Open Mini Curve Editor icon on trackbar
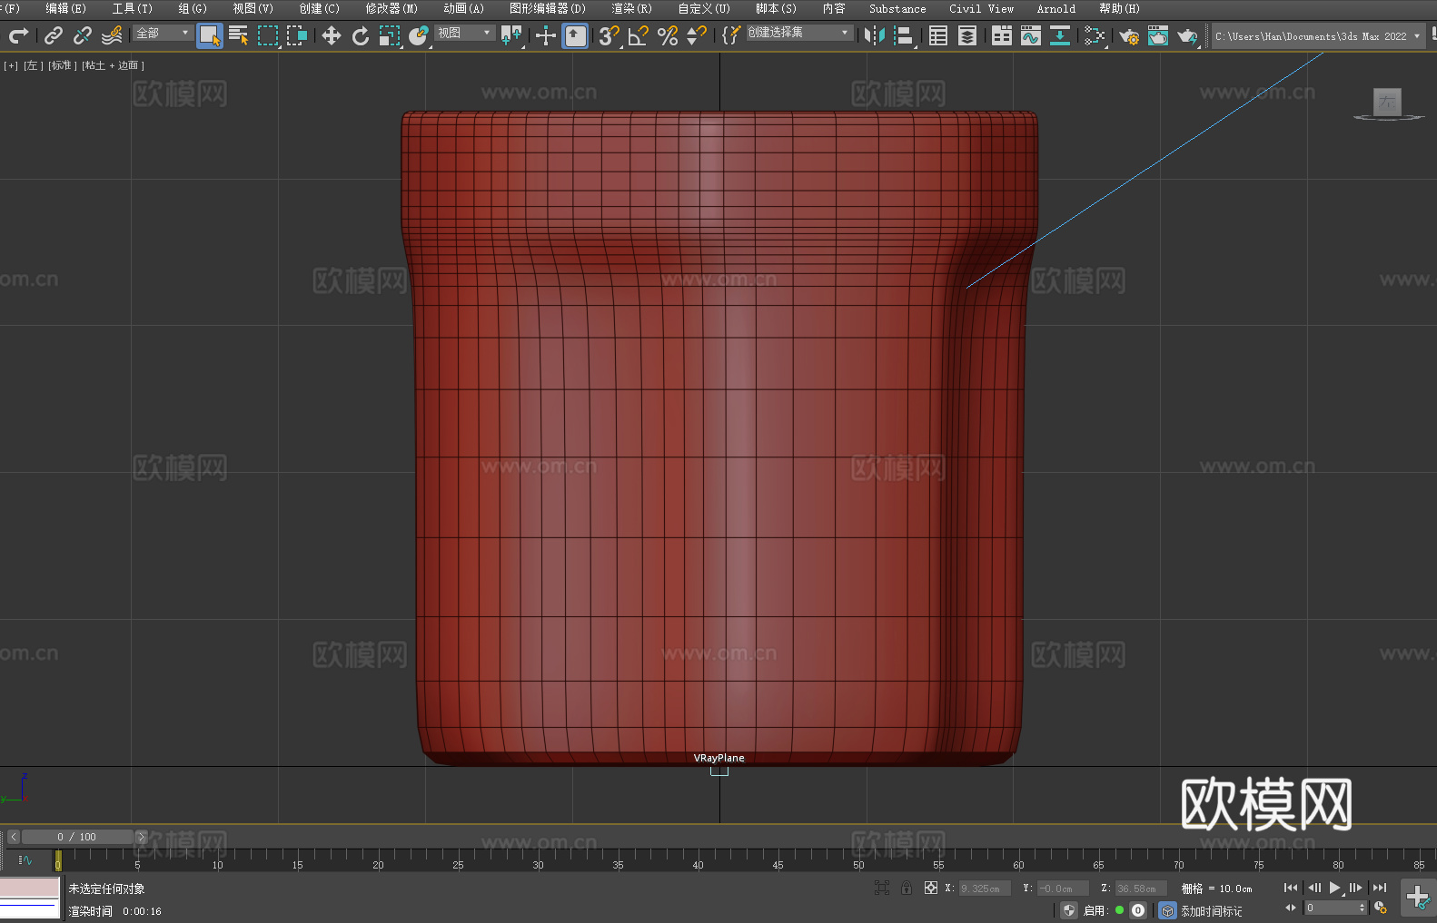Image resolution: width=1437 pixels, height=923 pixels. click(x=25, y=859)
